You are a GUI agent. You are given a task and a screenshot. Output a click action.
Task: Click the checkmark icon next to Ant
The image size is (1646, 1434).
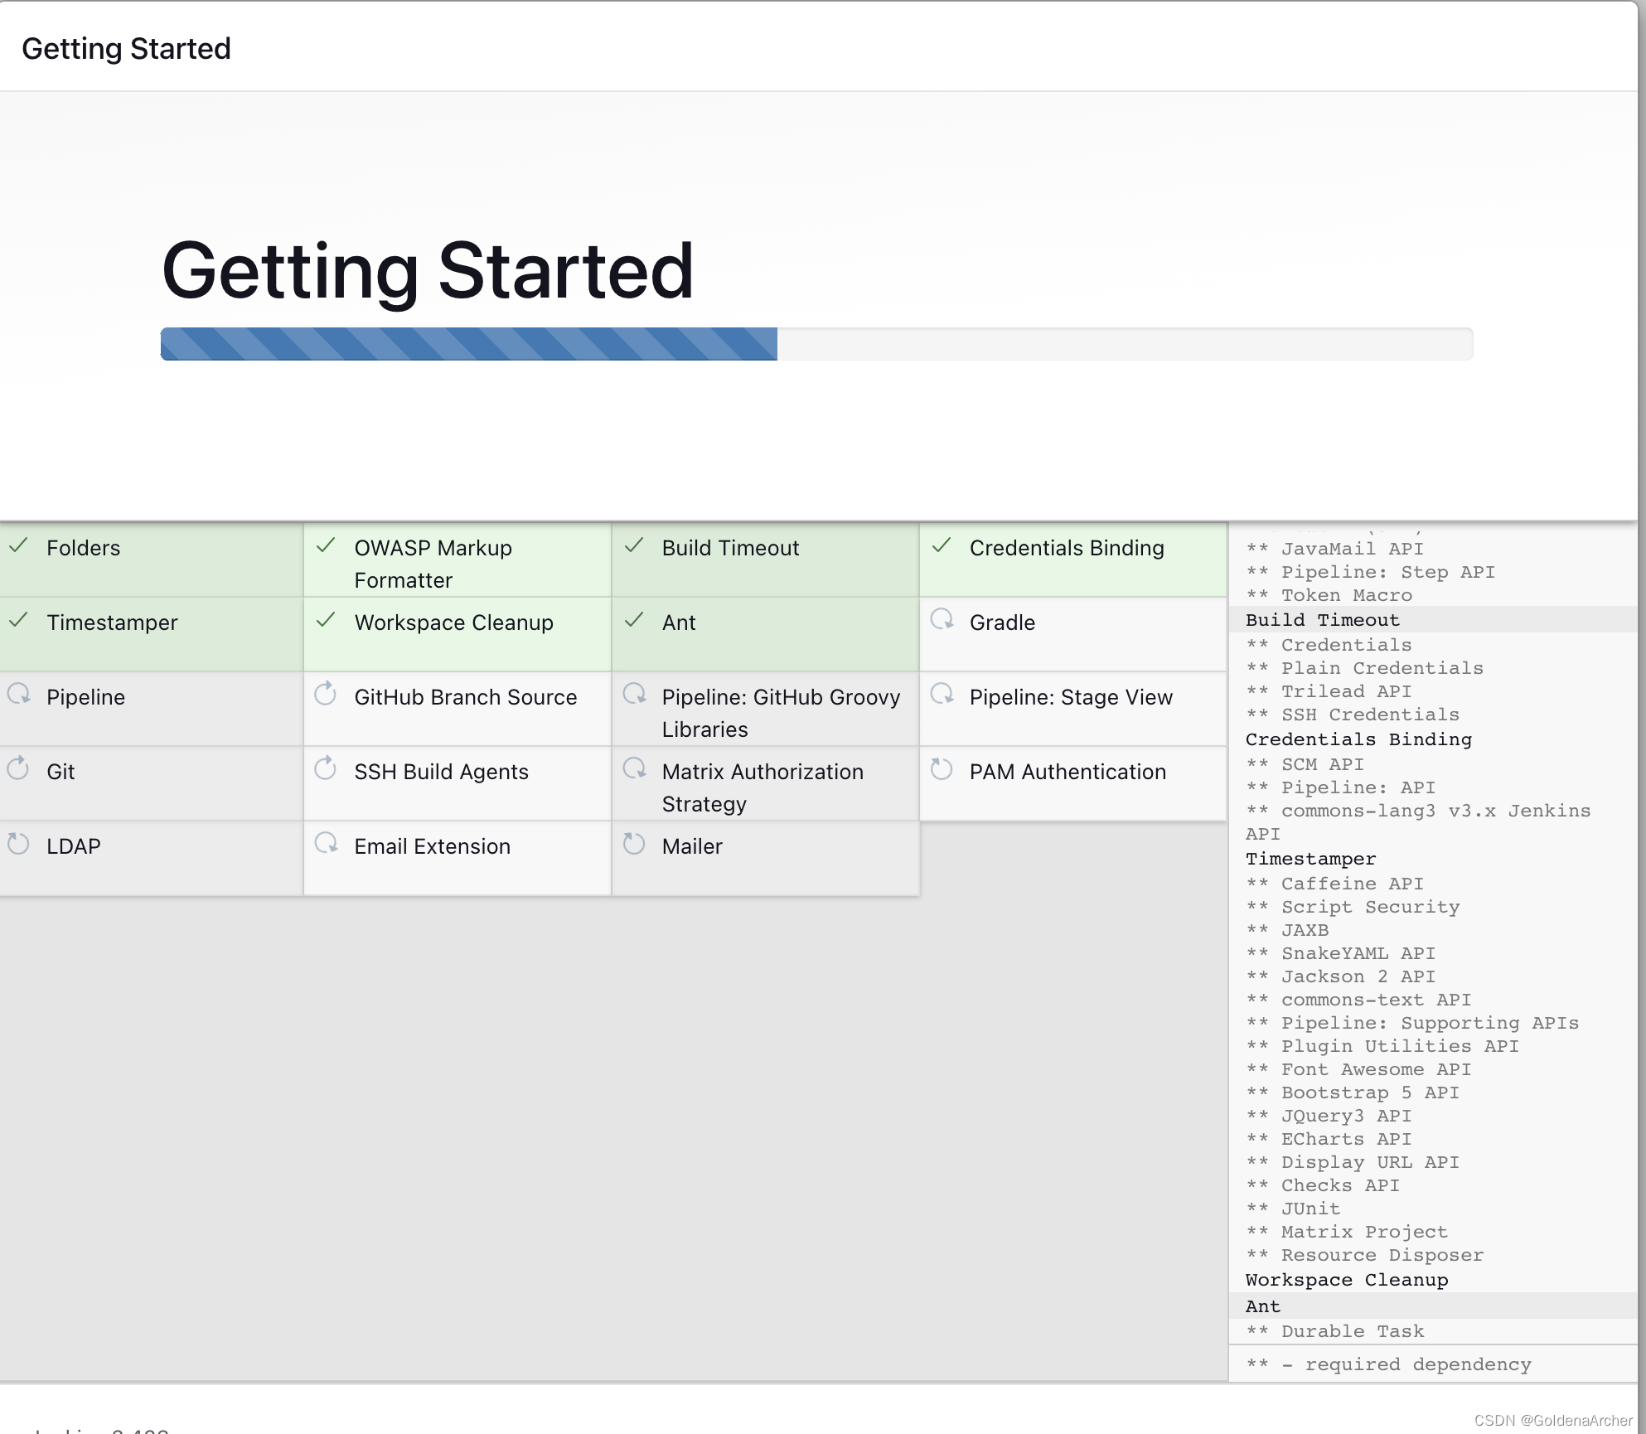point(634,620)
